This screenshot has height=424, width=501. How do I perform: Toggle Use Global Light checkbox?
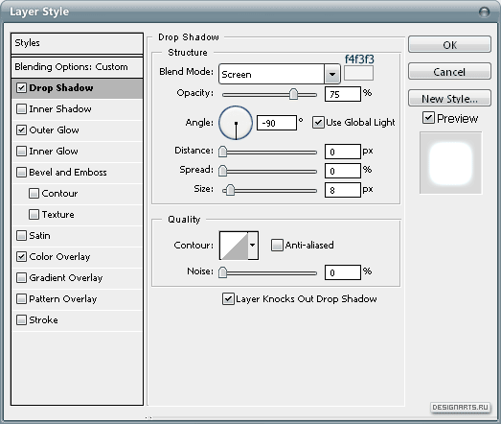click(x=318, y=123)
